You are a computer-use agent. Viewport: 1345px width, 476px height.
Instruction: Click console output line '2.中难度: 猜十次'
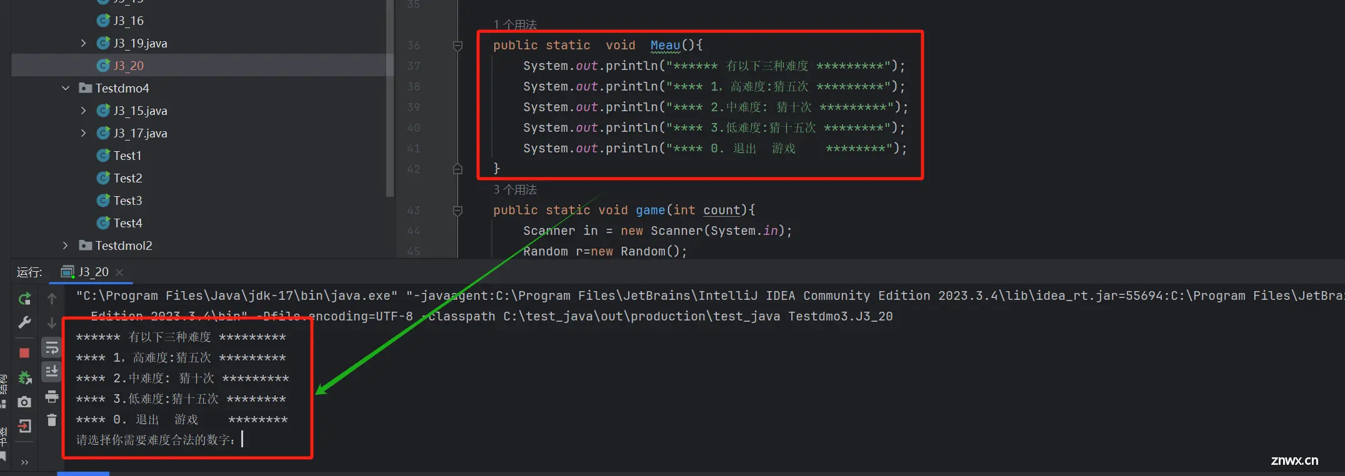tap(182, 378)
